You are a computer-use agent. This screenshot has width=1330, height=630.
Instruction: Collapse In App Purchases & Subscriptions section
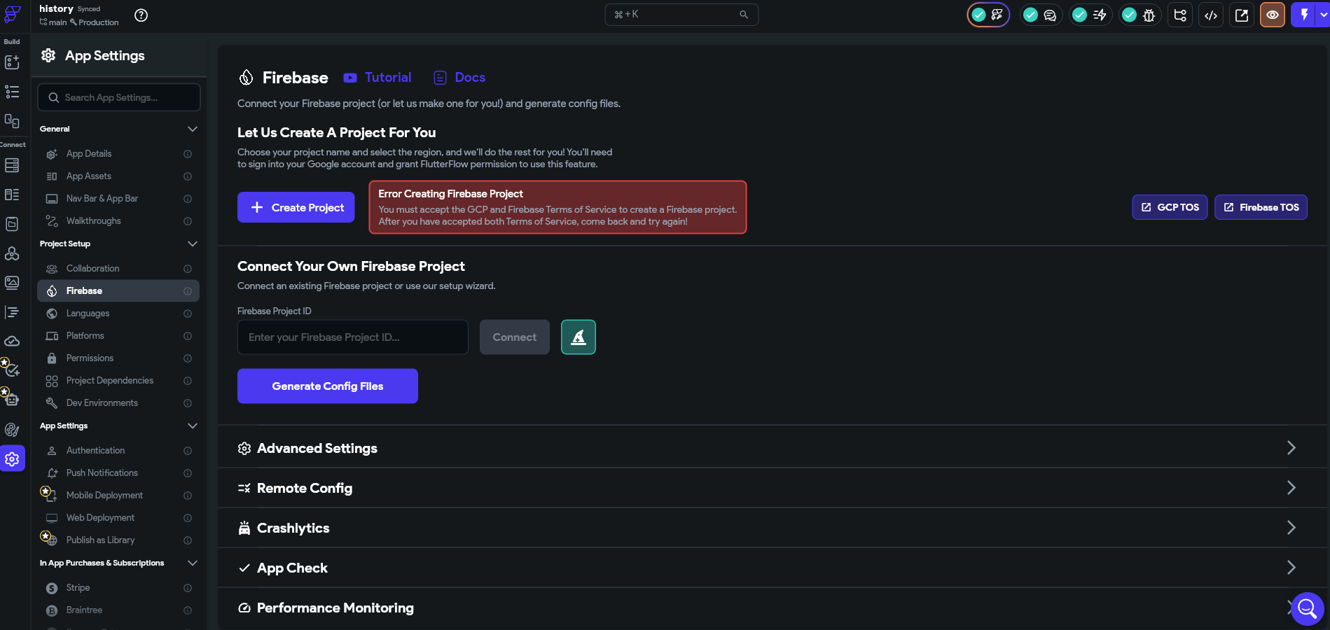point(193,563)
